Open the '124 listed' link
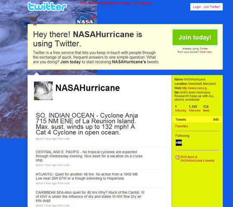Viewport: 233px width, 207px height. point(206,109)
